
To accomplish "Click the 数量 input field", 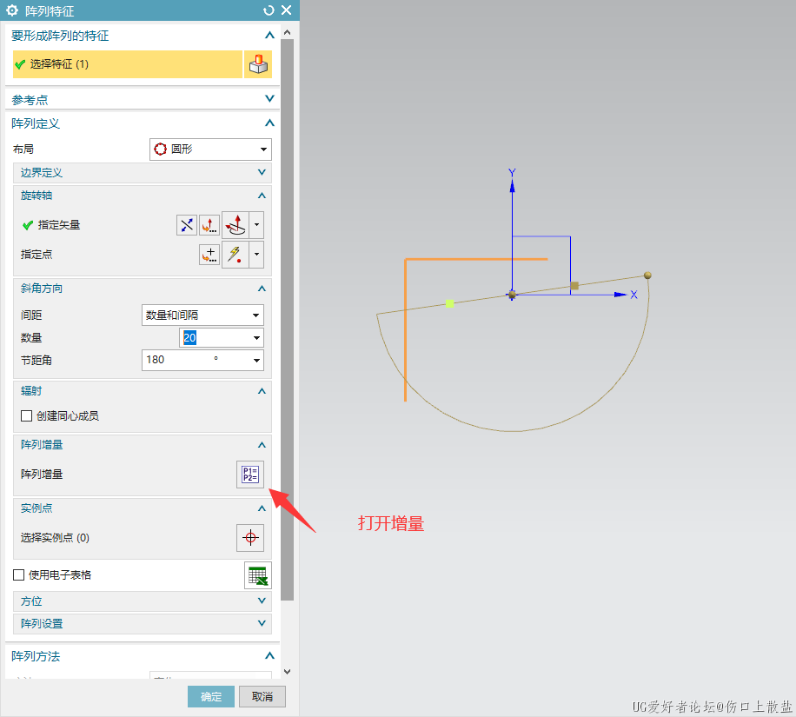I will [x=213, y=337].
